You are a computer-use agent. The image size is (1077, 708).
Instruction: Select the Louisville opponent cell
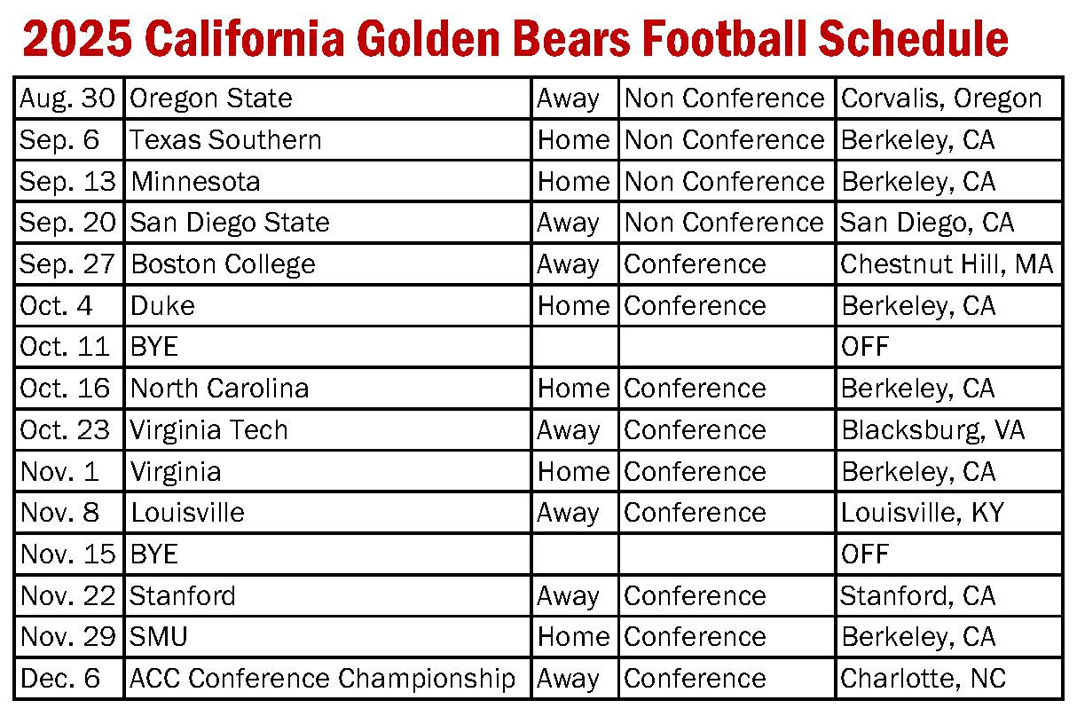pyautogui.click(x=327, y=512)
